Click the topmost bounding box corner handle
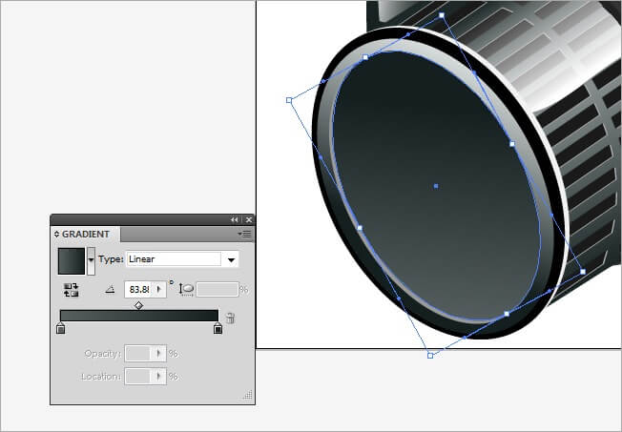The image size is (622, 432). tap(442, 15)
